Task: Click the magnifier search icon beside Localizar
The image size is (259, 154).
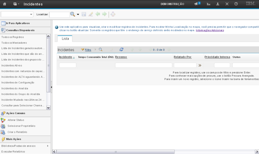Action: tap(72, 14)
